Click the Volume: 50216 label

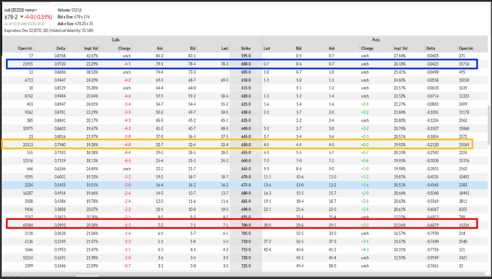pyautogui.click(x=70, y=10)
